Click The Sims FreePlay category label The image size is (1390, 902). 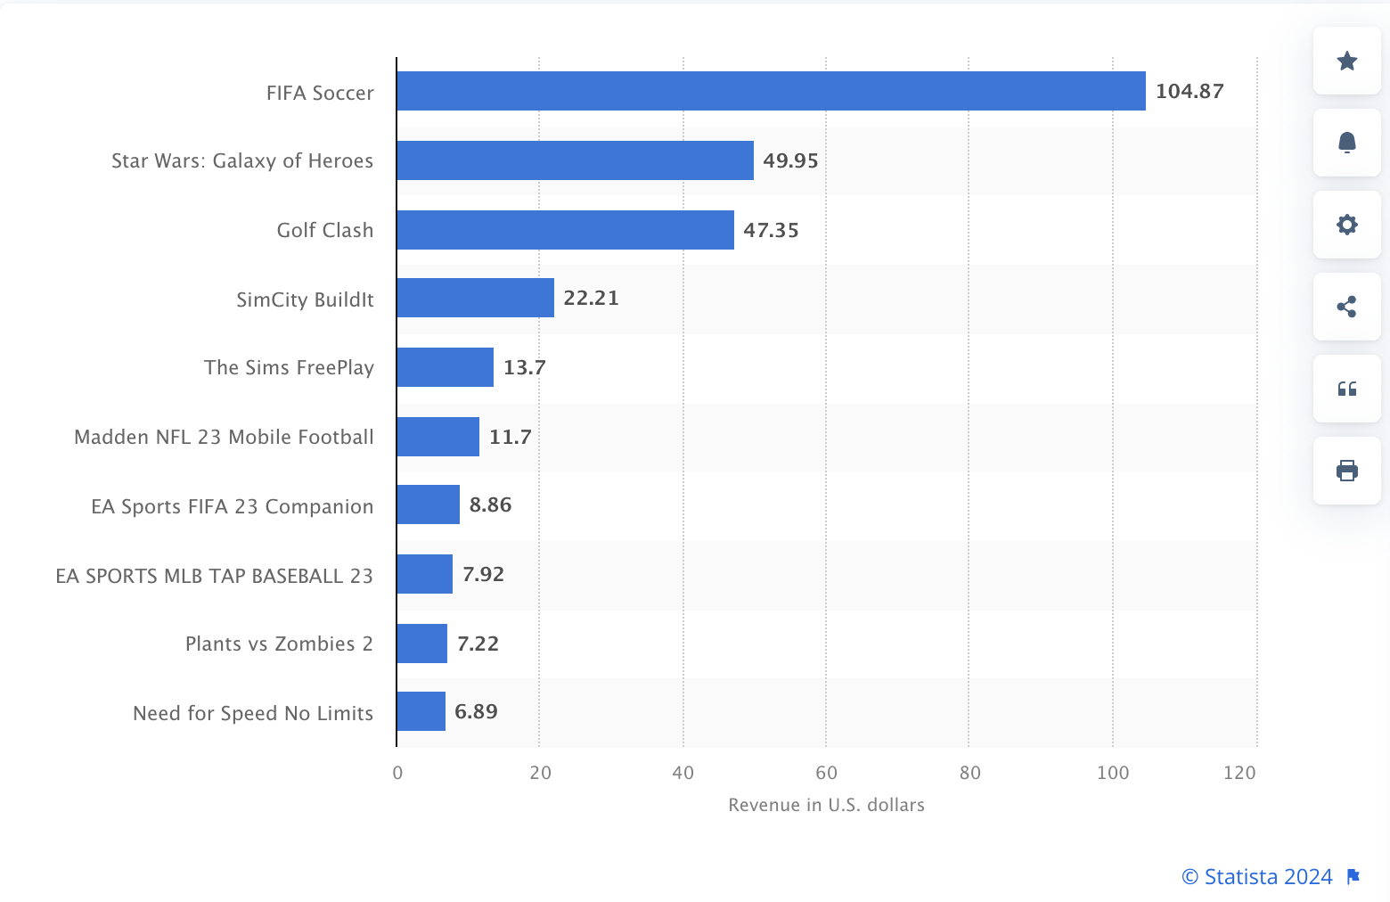point(289,367)
